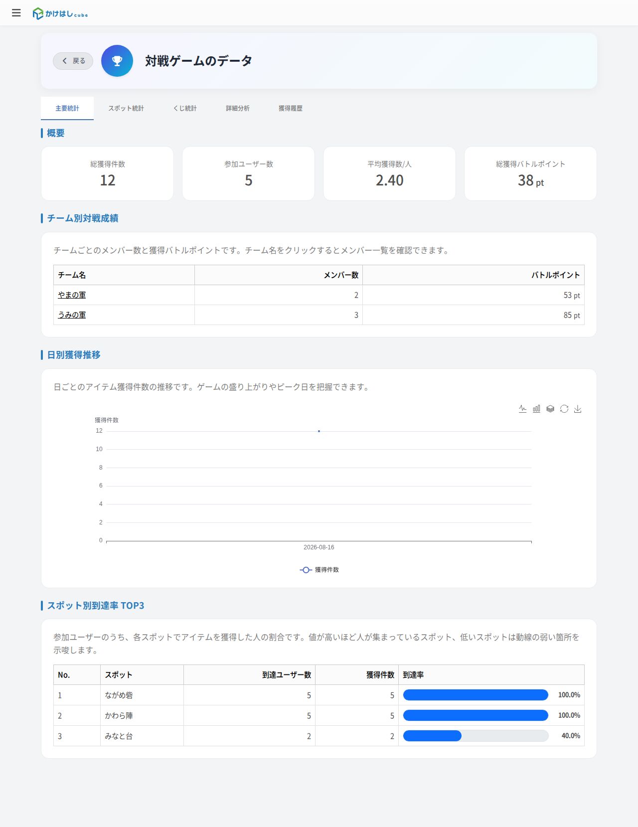Click the バトルポイント column header
The height and width of the screenshot is (827, 638).
pyautogui.click(x=474, y=275)
